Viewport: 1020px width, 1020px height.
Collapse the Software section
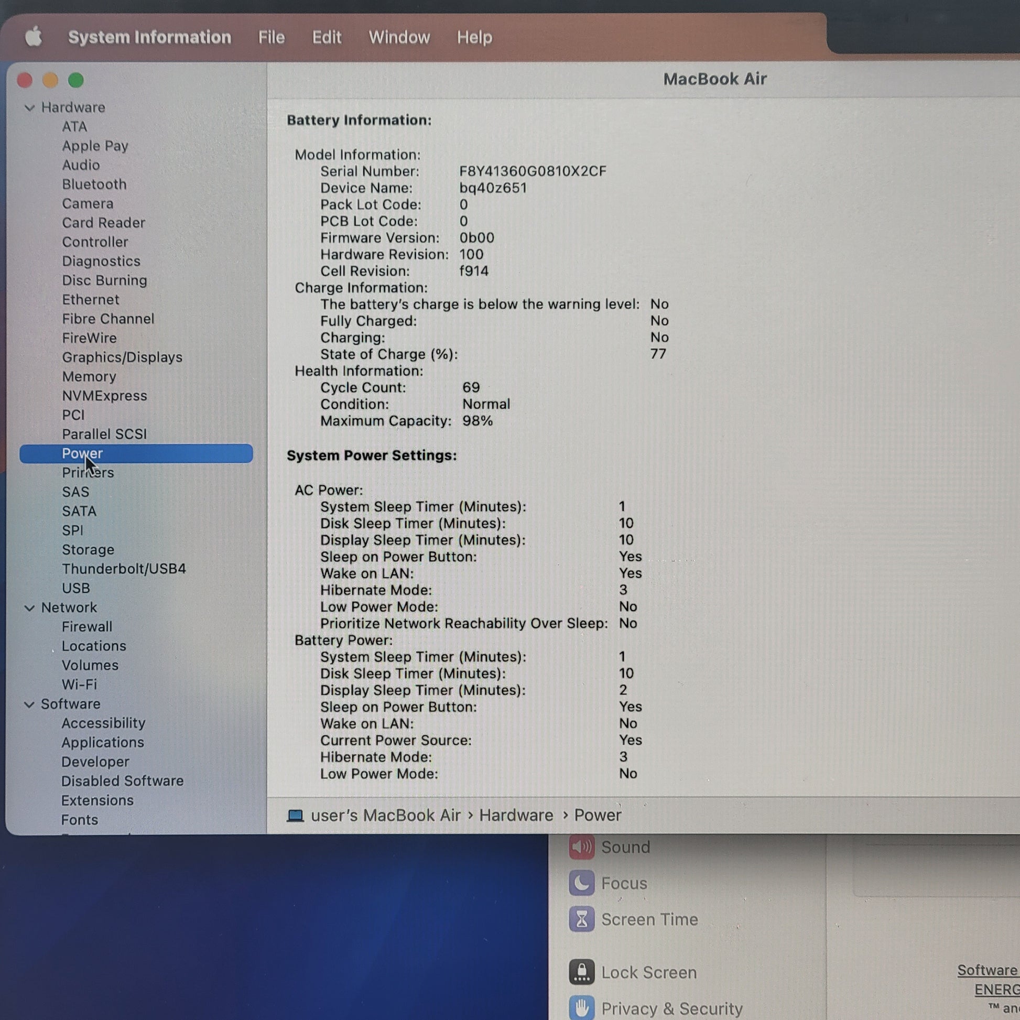coord(29,704)
